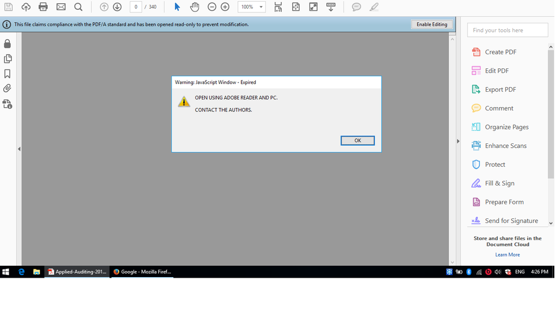Image resolution: width=556 pixels, height=313 pixels.
Task: Follow the Learn More link
Action: (507, 255)
